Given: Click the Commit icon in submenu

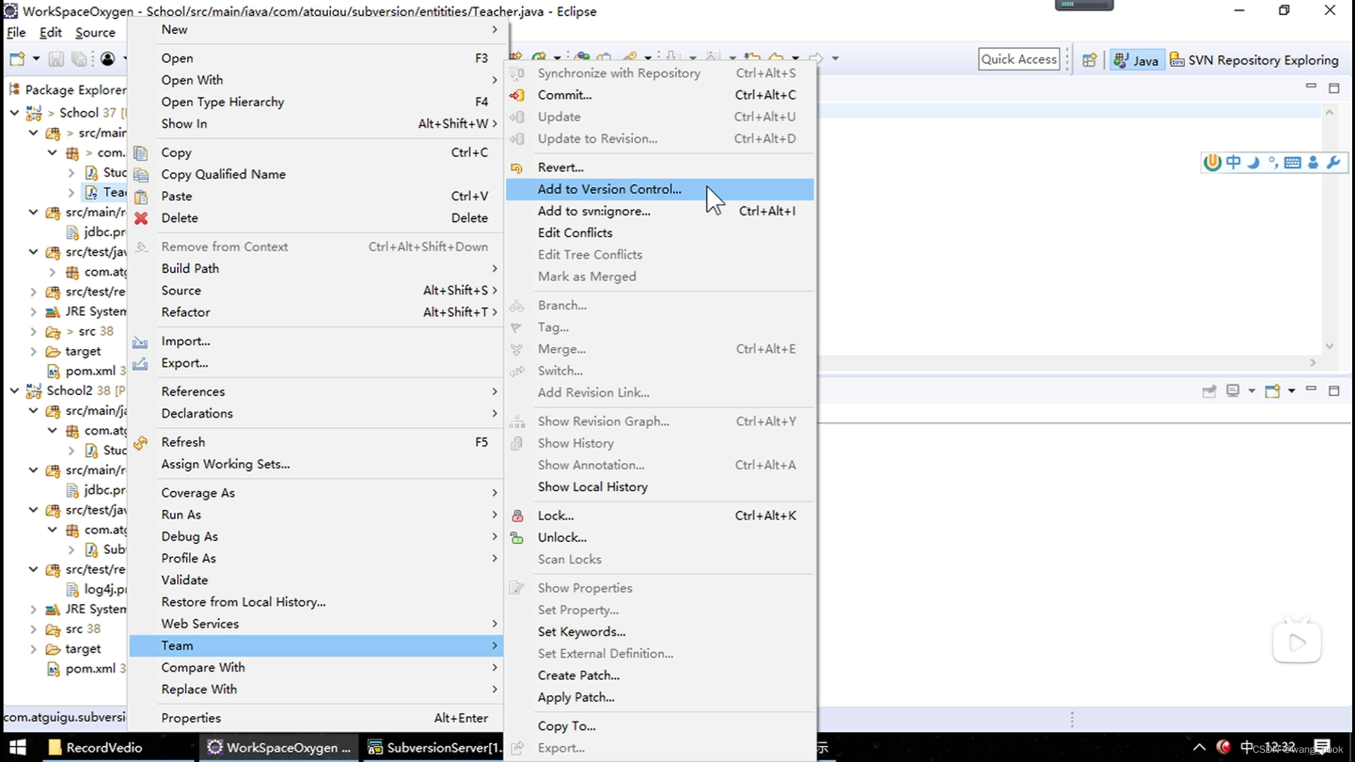Looking at the screenshot, I should click(x=517, y=95).
